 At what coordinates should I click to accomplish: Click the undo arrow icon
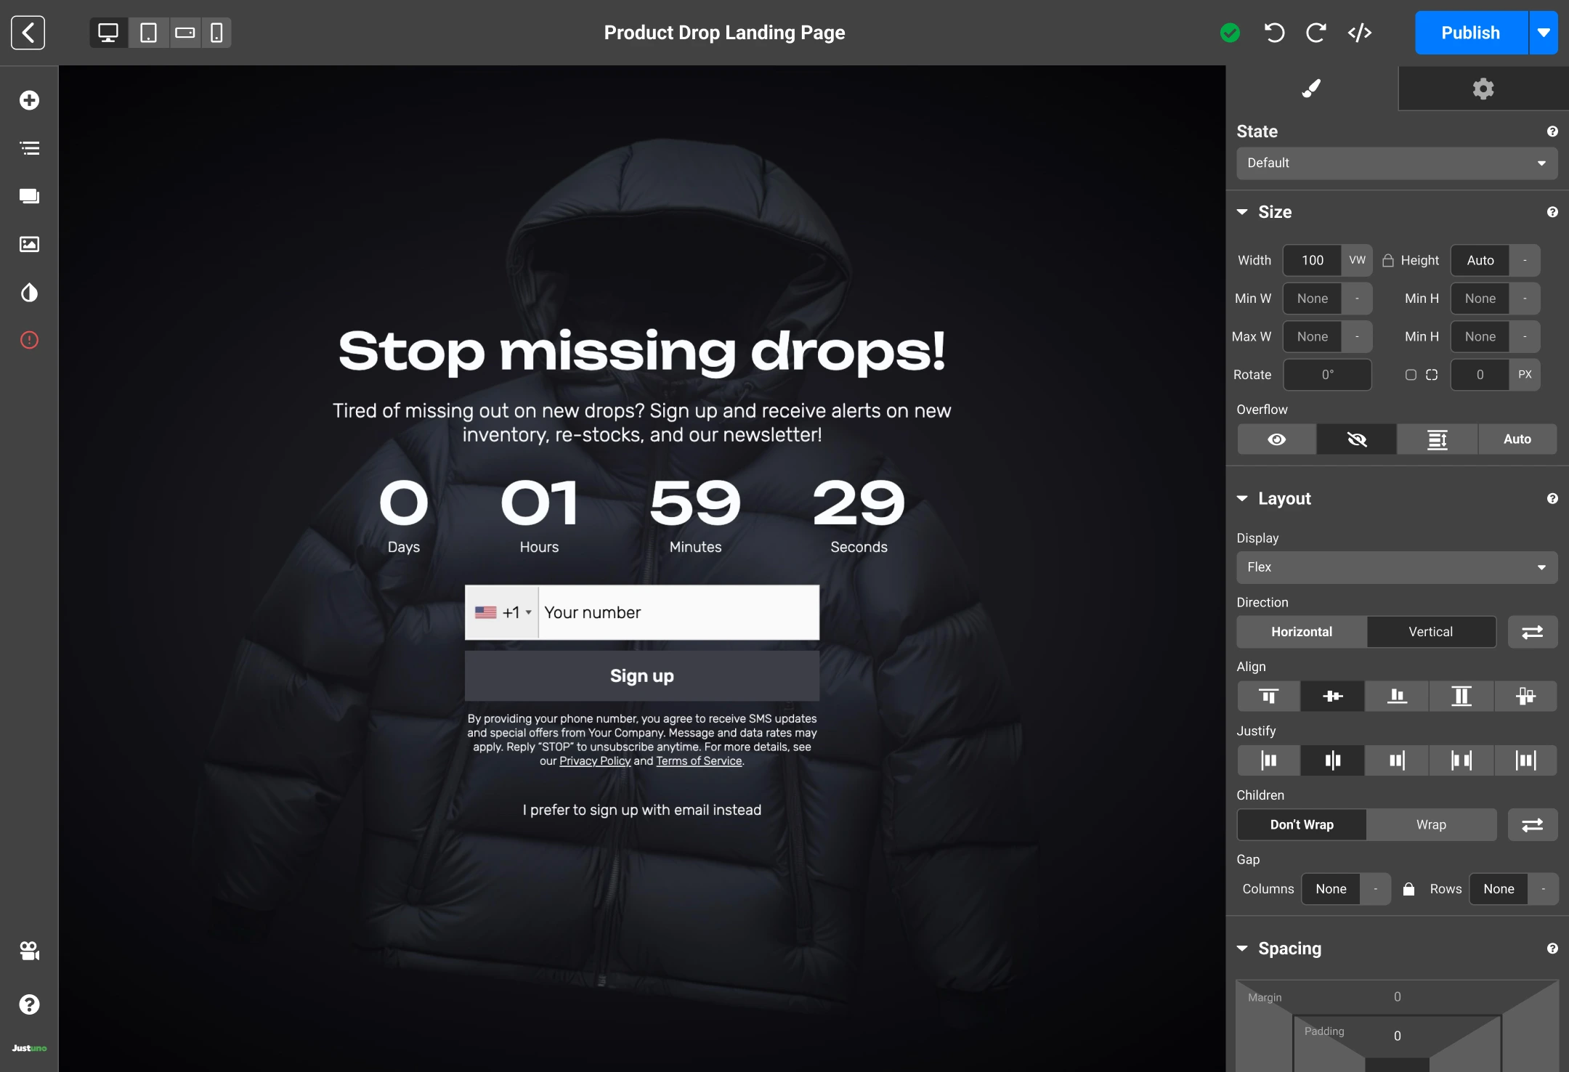click(x=1274, y=33)
